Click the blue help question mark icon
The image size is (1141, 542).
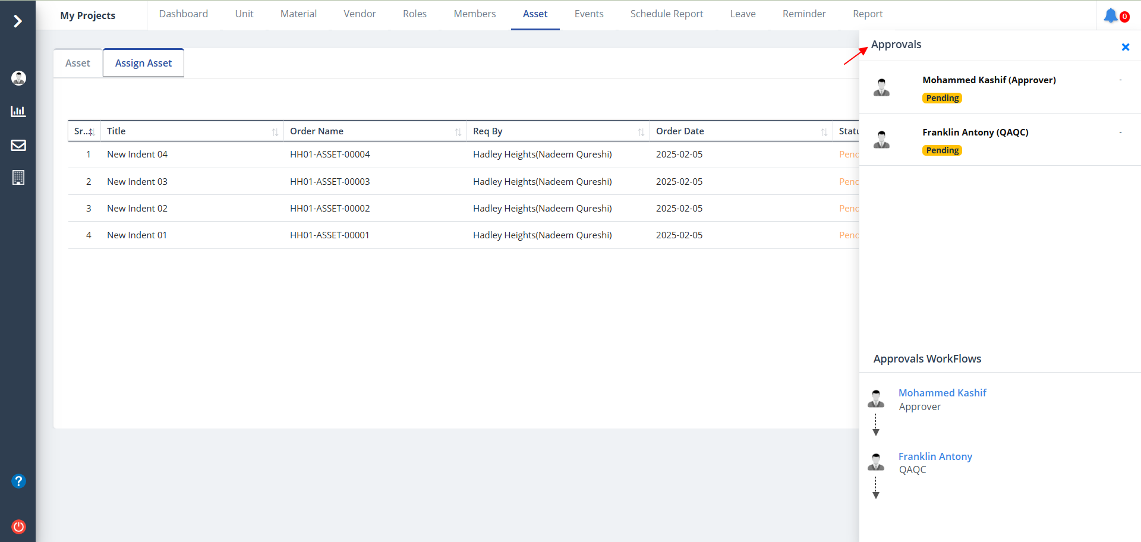(18, 481)
